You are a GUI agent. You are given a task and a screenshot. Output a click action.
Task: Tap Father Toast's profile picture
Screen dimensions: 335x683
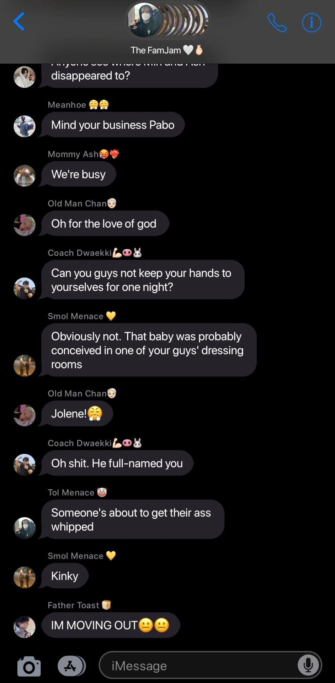(25, 627)
